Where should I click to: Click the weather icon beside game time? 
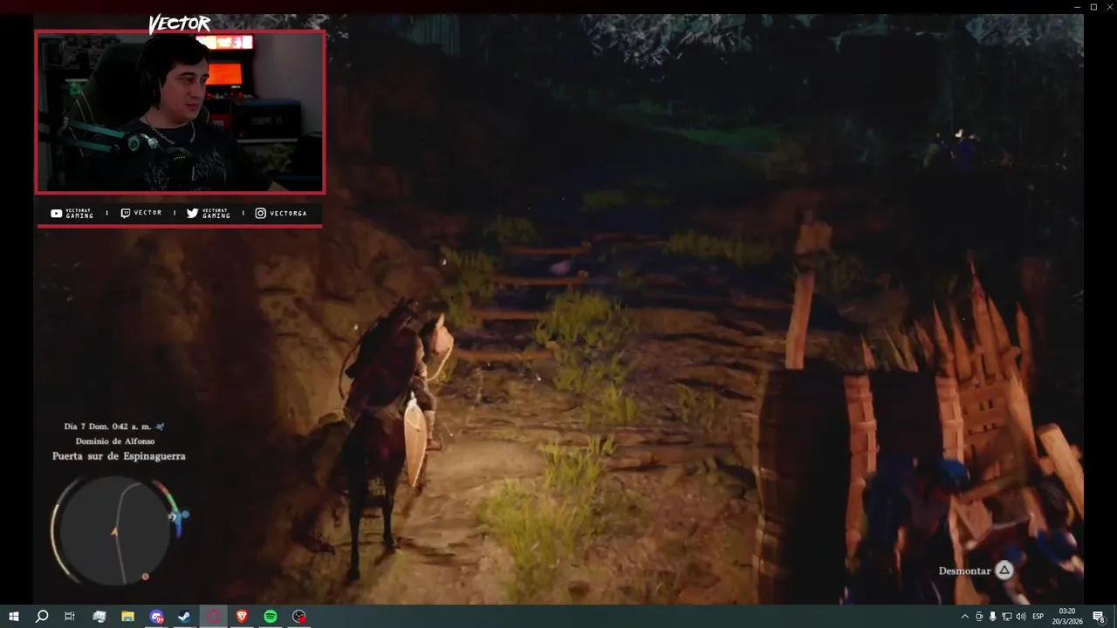pos(160,427)
